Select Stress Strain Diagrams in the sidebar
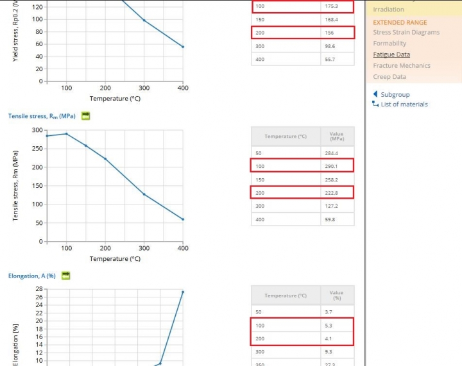Image resolution: width=462 pixels, height=366 pixels. click(406, 32)
